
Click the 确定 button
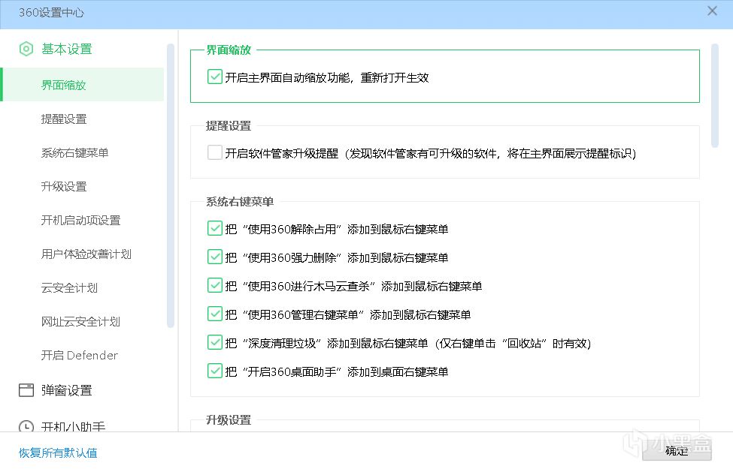coord(677,450)
